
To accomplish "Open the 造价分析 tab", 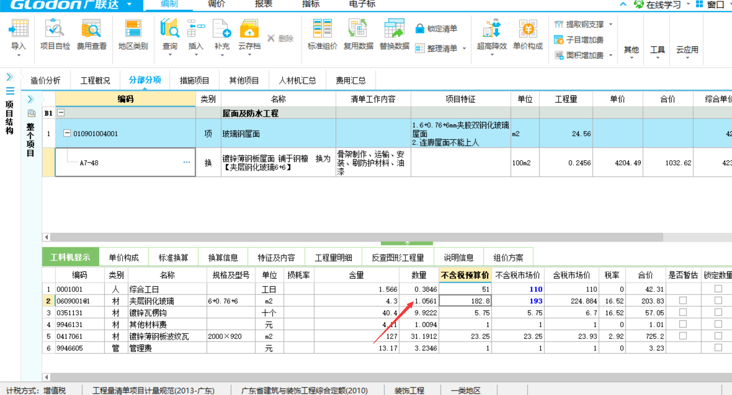I will 45,81.
